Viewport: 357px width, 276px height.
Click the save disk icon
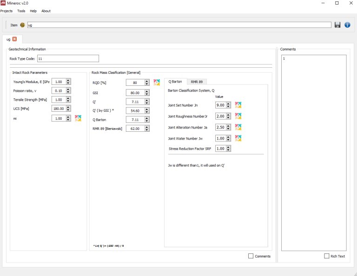click(x=337, y=25)
